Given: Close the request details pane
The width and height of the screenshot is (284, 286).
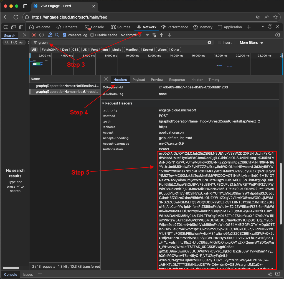Looking at the screenshot, I should (106, 79).
